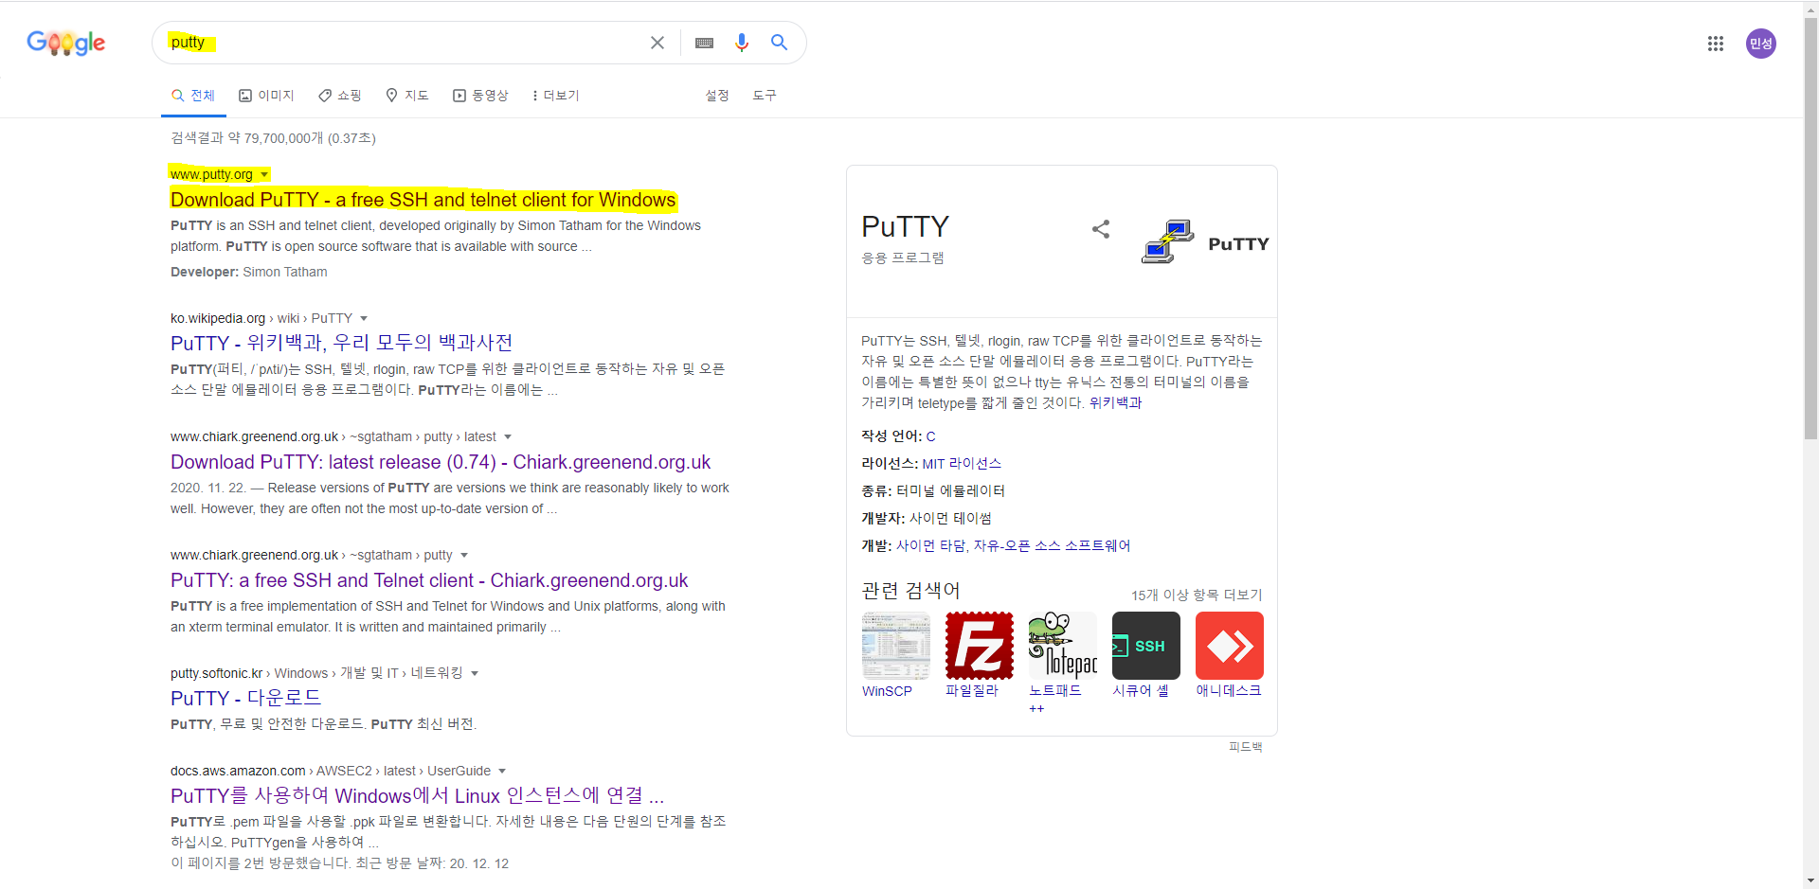Click the PuTTY knowledge panel title
1819x889 pixels.
tap(905, 226)
